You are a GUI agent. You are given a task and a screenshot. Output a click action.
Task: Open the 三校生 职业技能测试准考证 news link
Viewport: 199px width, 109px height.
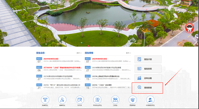(x=62, y=68)
